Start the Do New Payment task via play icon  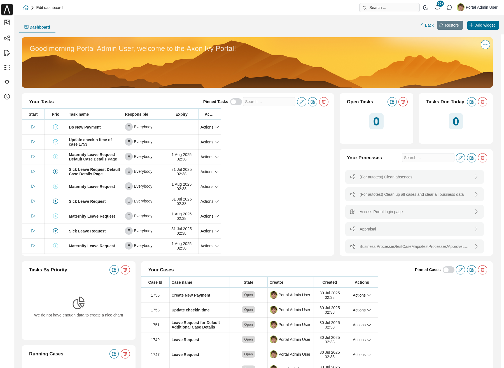point(33,127)
